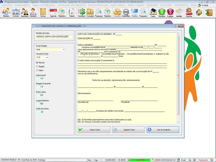Click the Salvar Texto button
Image resolution: width=216 pixels, height=162 pixels.
[x=94, y=130]
